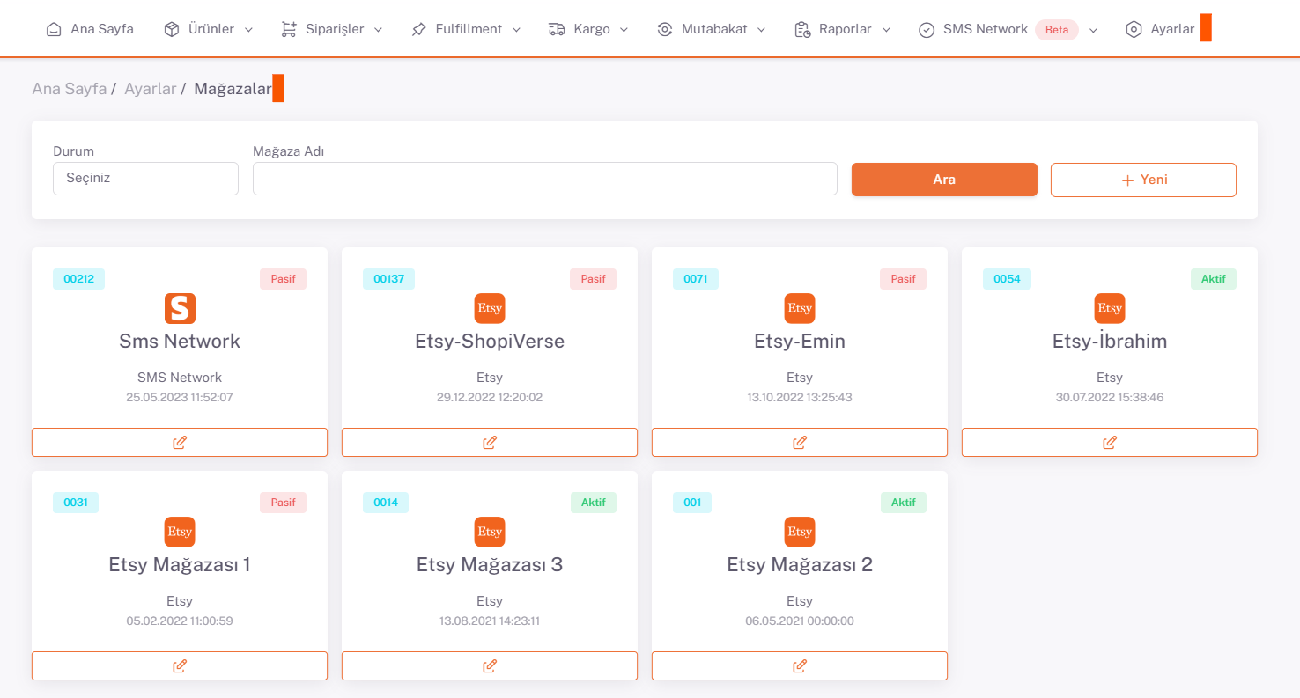Edit the Etsy Mağazası 2 store

click(x=800, y=665)
